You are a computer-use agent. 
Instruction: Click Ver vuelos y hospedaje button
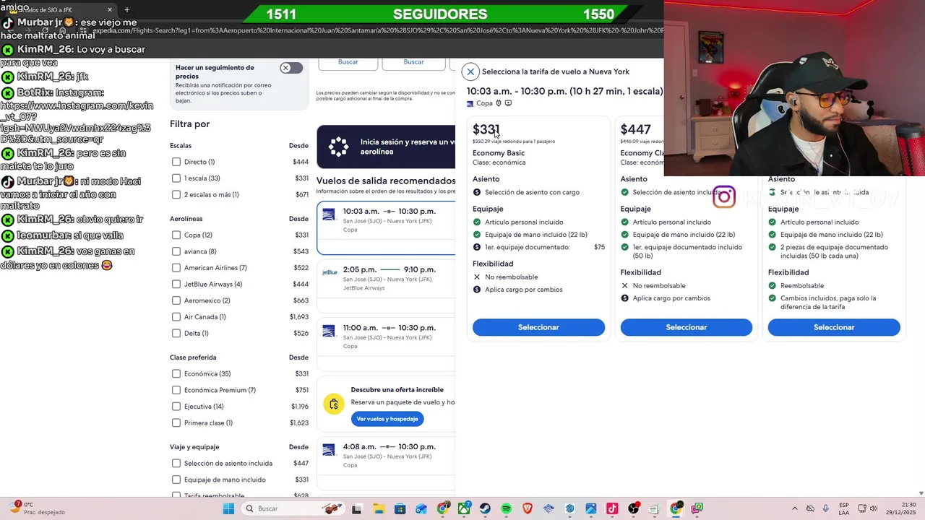click(387, 419)
